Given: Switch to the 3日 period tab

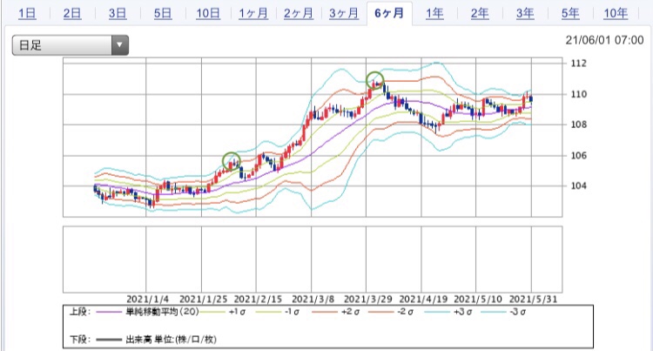Looking at the screenshot, I should click(x=118, y=13).
